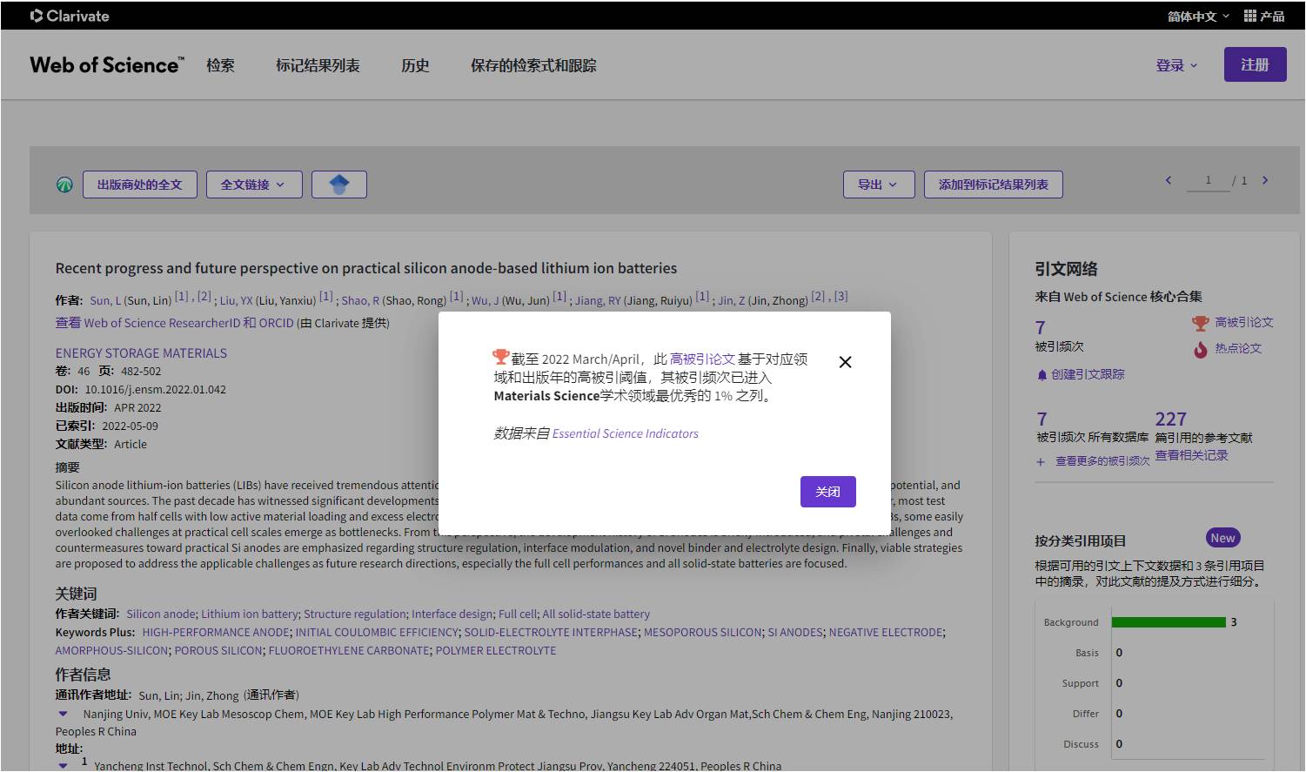Viewport: 1306px width, 772px height.
Task: Go to next record arrow
Action: [1265, 180]
